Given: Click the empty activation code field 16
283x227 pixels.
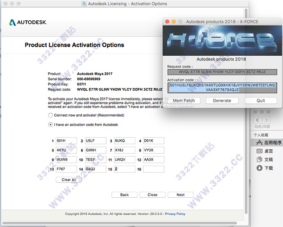Looking at the screenshot, I should [x=154, y=169].
